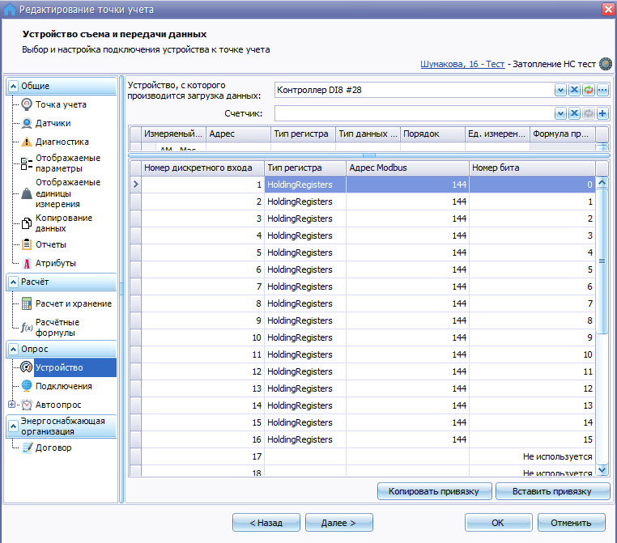Image resolution: width=617 pixels, height=543 pixels.
Task: Collapse the Общие group
Action: click(x=14, y=86)
